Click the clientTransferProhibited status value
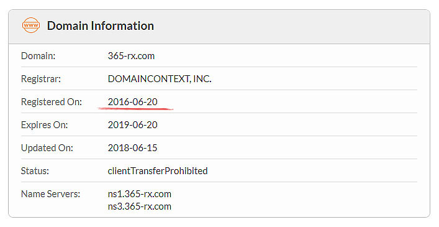439x227 pixels. pos(158,170)
